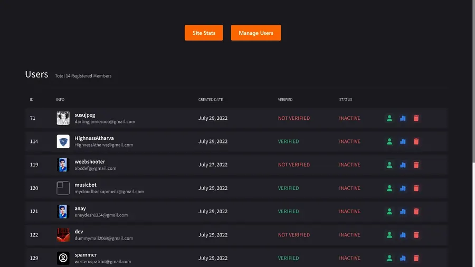Open the Manage Users section
The image size is (475, 267).
point(255,33)
